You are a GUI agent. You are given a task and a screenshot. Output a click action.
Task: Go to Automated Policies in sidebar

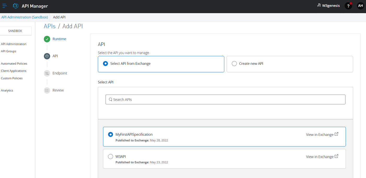pyautogui.click(x=14, y=64)
